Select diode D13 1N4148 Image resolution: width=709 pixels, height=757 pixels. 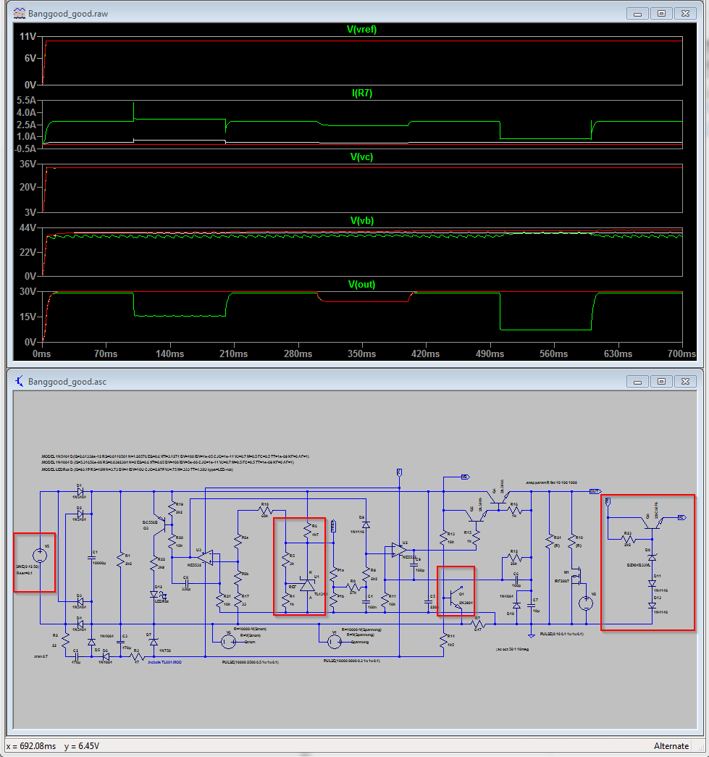click(x=652, y=606)
